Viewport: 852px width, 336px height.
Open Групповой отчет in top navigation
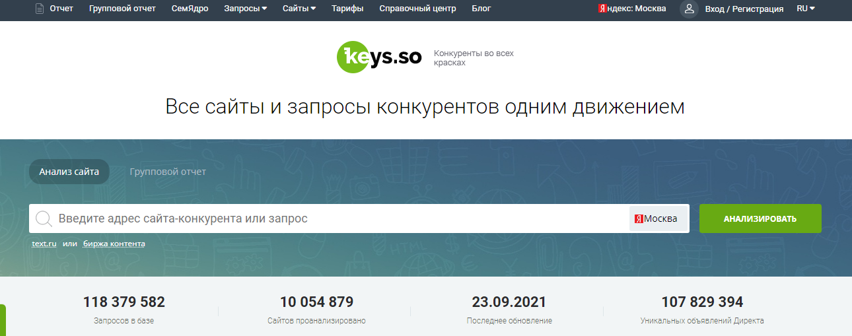pos(122,9)
